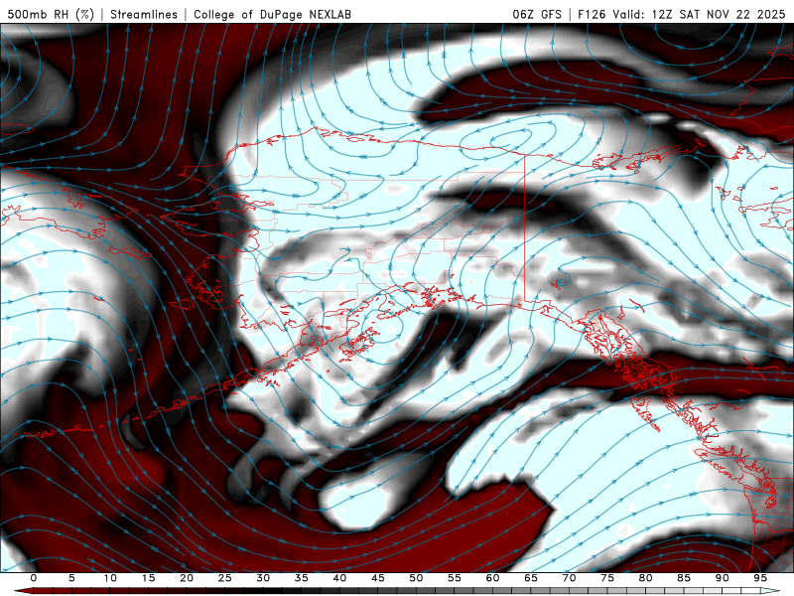794x596 pixels.
Task: Click the legend value "75"
Action: [x=607, y=578]
